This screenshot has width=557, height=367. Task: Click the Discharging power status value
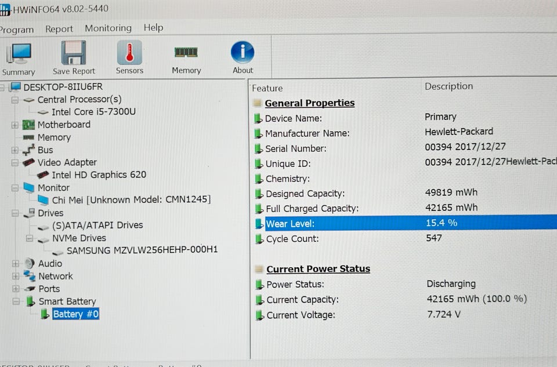coord(451,284)
